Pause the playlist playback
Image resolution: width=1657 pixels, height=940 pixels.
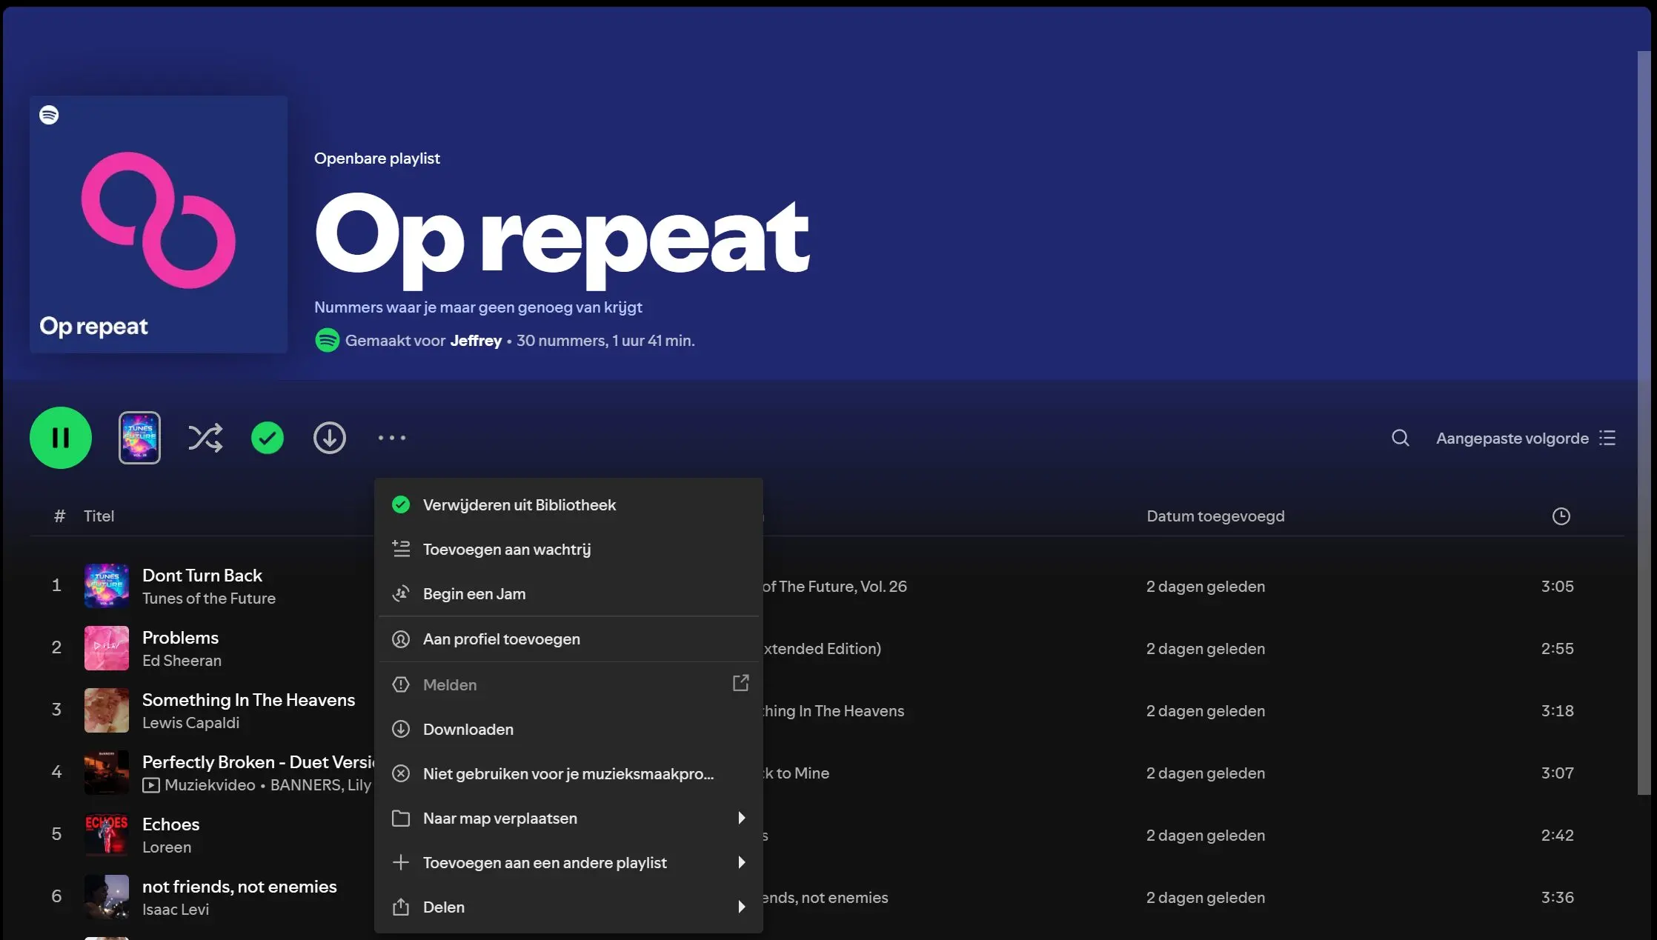click(60, 437)
